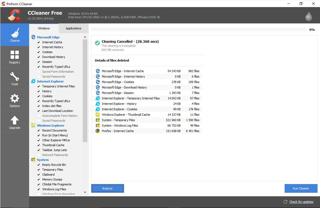Toggle the Empty Recycle Bin checkbox
320x208 pixels.
pyautogui.click(x=39, y=165)
